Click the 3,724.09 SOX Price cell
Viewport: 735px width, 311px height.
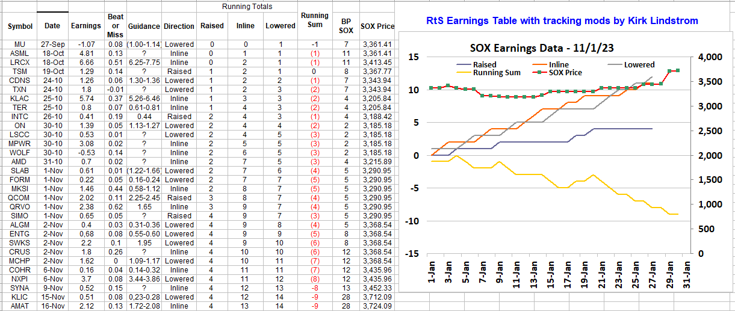(x=377, y=306)
